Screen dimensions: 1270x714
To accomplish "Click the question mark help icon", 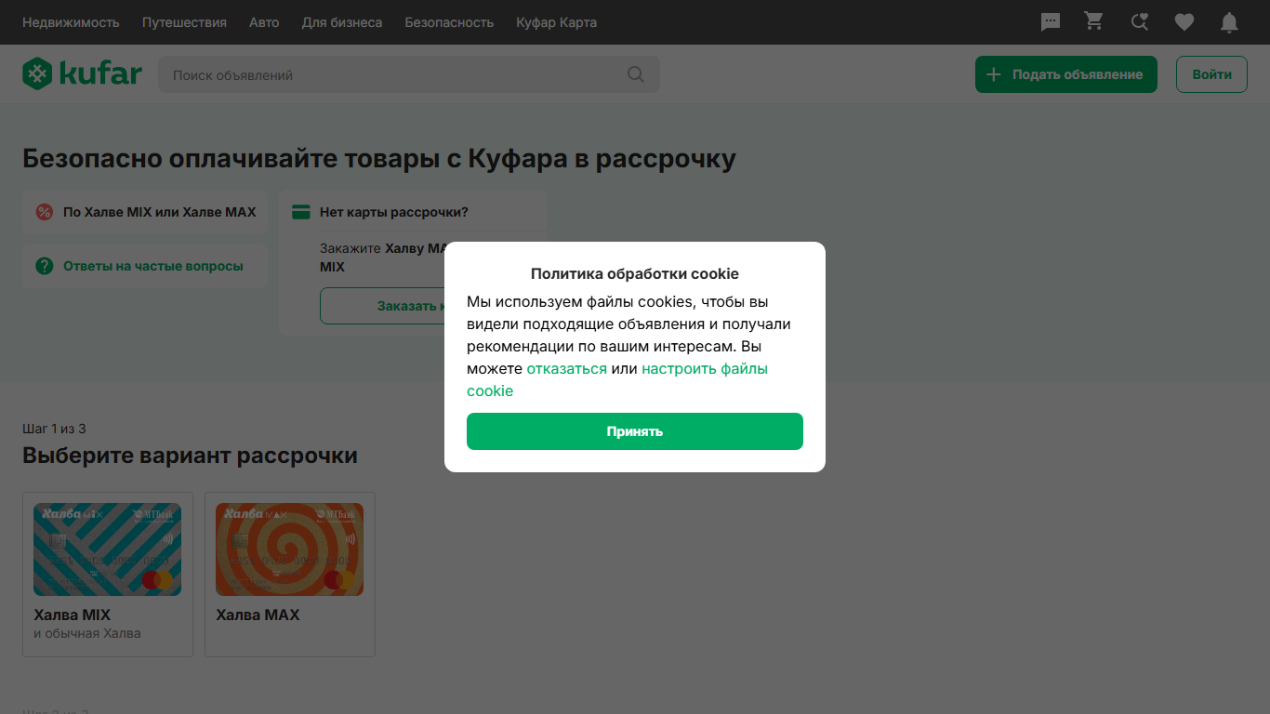I will pos(44,266).
